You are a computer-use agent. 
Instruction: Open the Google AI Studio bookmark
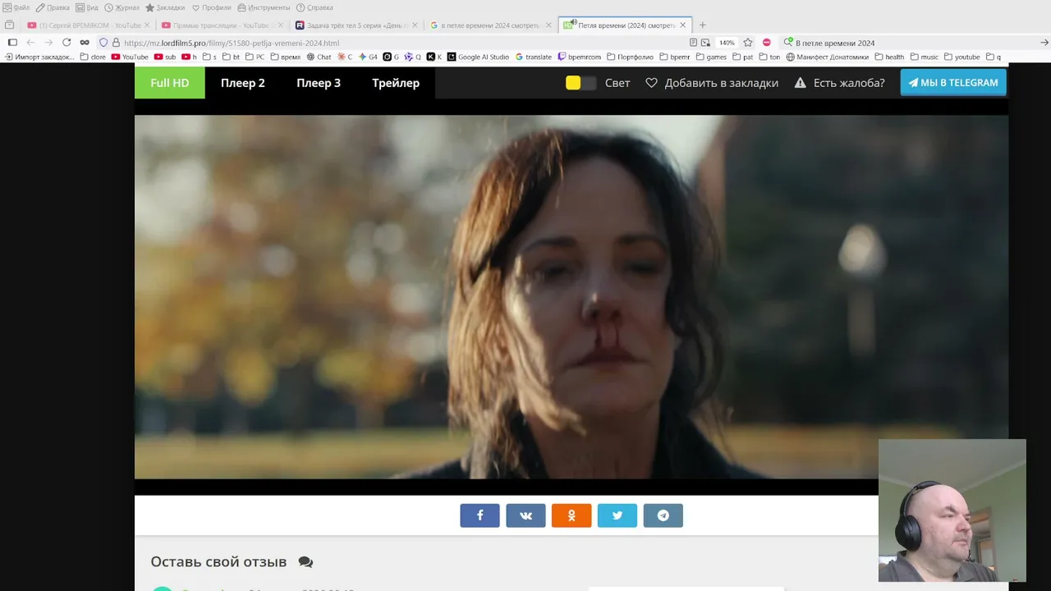478,57
